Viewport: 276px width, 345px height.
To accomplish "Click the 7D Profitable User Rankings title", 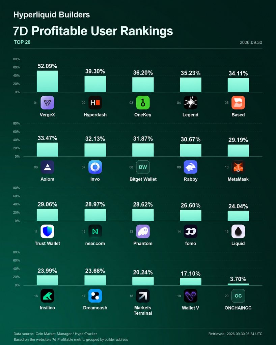I will point(93,31).
